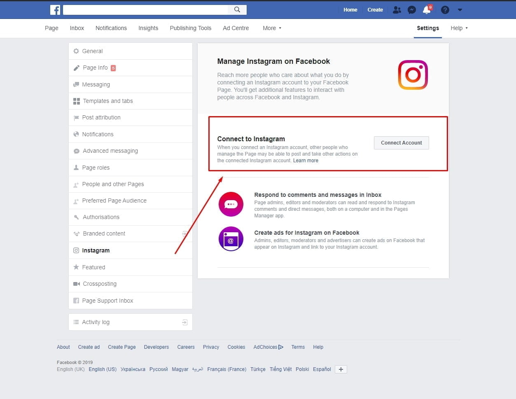Expand the Help dropdown in page navigation
Image resolution: width=516 pixels, height=399 pixels.
459,28
